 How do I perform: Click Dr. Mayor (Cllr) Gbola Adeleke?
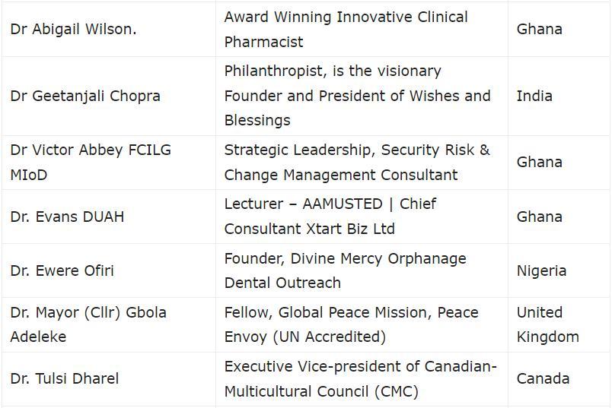[88, 324]
